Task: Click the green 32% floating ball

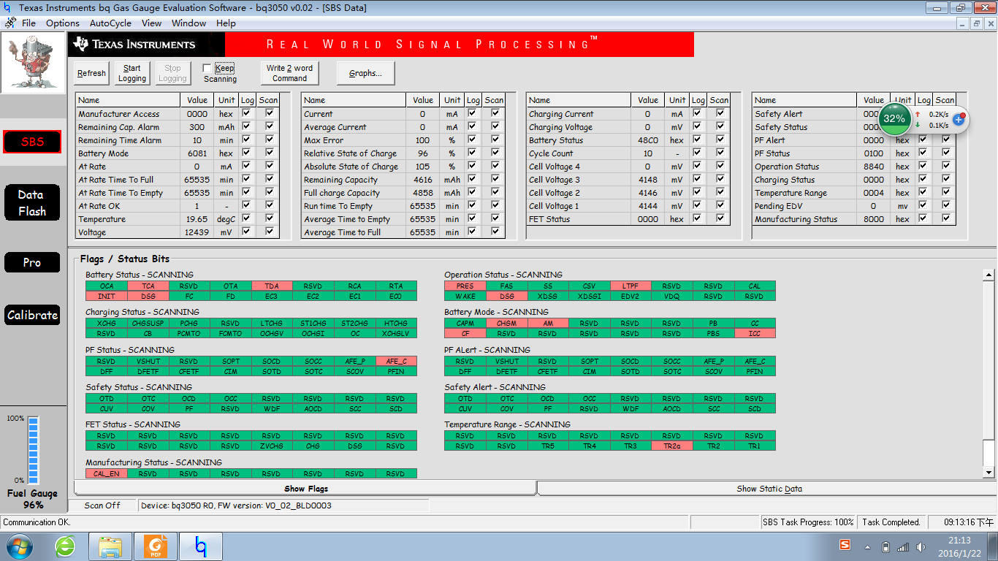Action: click(894, 118)
